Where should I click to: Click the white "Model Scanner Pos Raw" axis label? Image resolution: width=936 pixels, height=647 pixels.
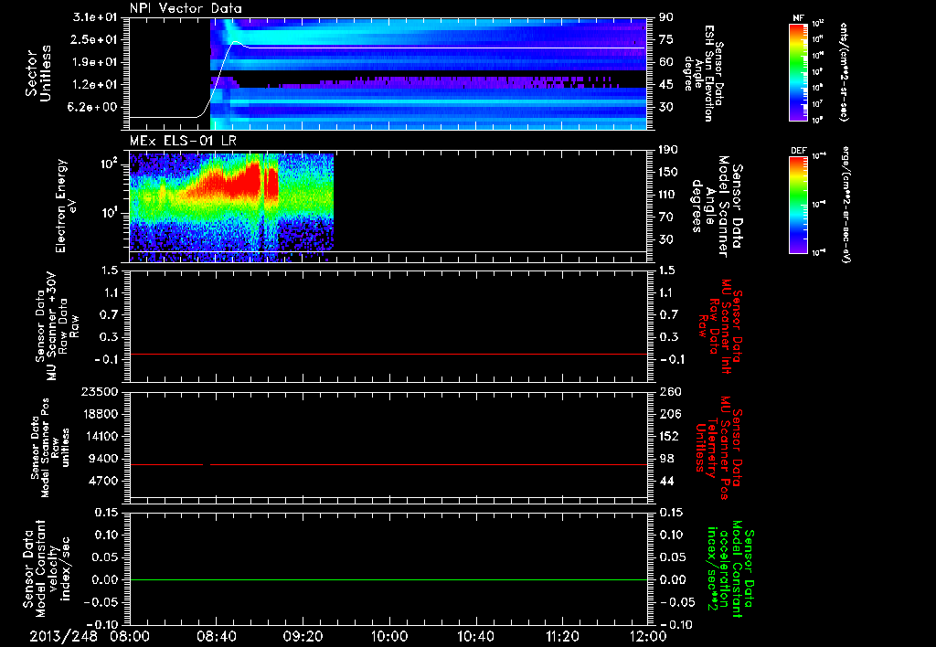click(51, 448)
